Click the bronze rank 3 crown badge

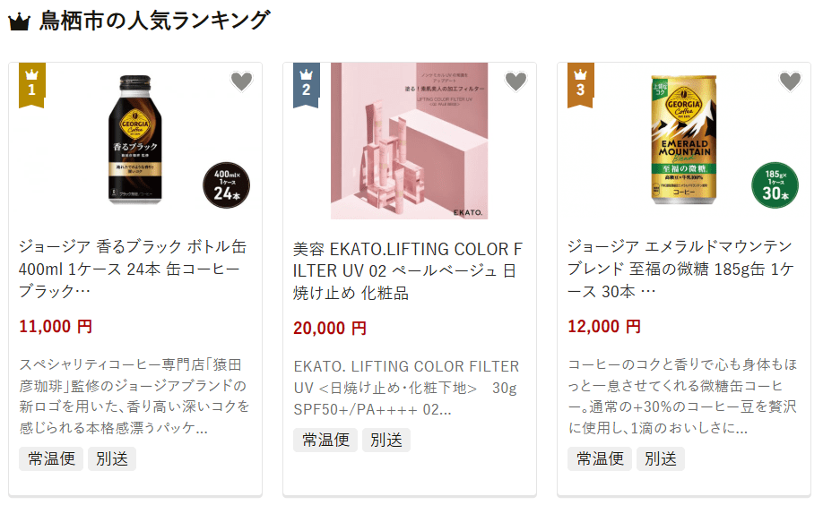click(x=581, y=85)
